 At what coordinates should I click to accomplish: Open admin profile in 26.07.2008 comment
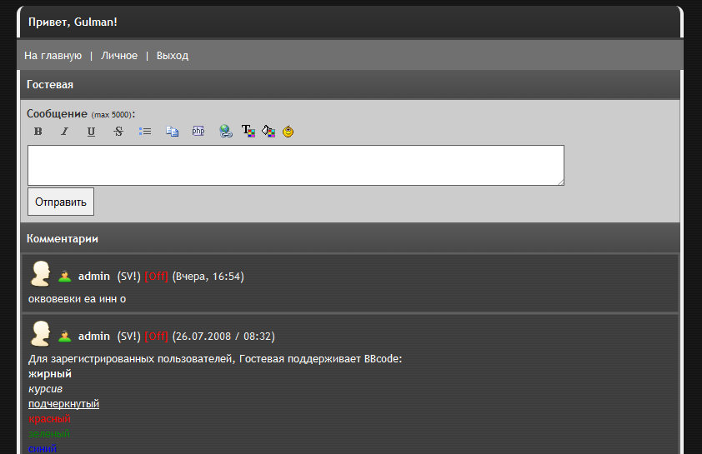[x=94, y=337]
